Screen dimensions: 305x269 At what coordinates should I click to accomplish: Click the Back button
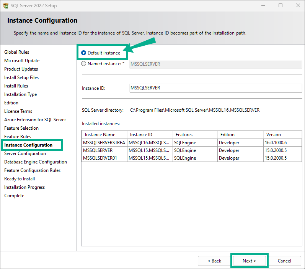coord(214,261)
